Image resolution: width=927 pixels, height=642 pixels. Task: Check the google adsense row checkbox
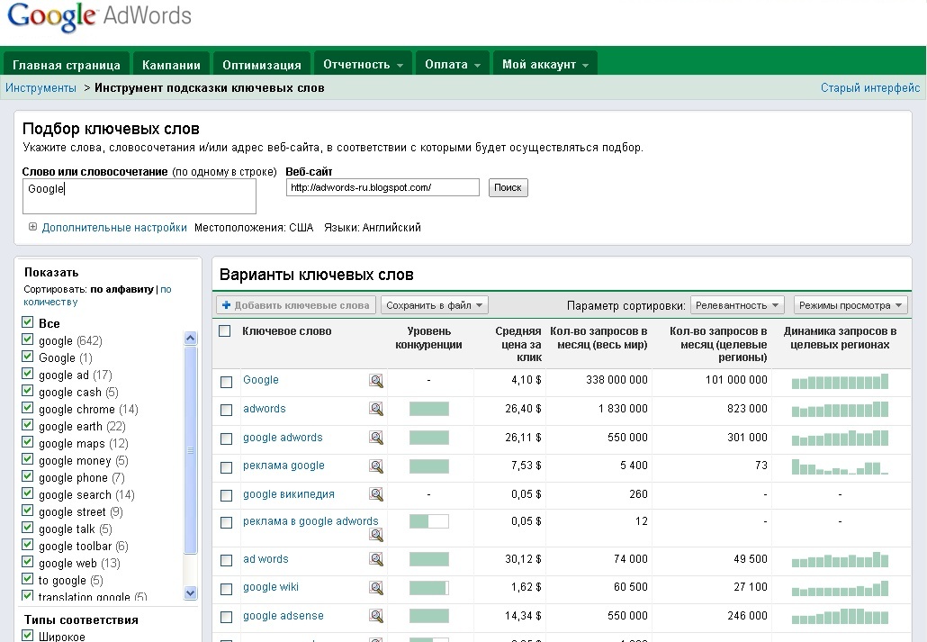pos(227,617)
